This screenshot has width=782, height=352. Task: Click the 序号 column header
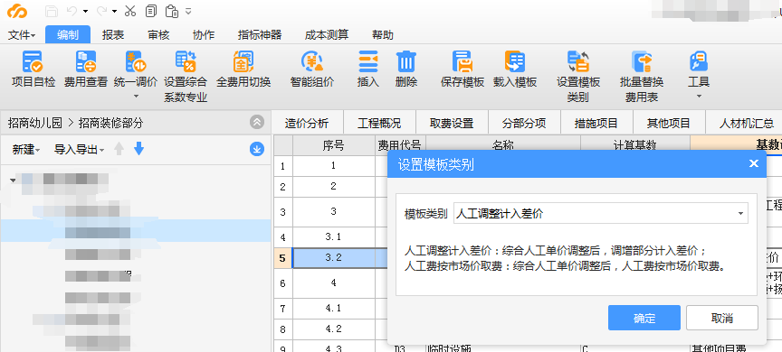point(334,145)
